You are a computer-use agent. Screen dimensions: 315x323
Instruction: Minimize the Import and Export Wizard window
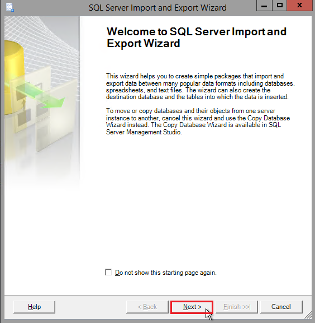[x=264, y=6]
